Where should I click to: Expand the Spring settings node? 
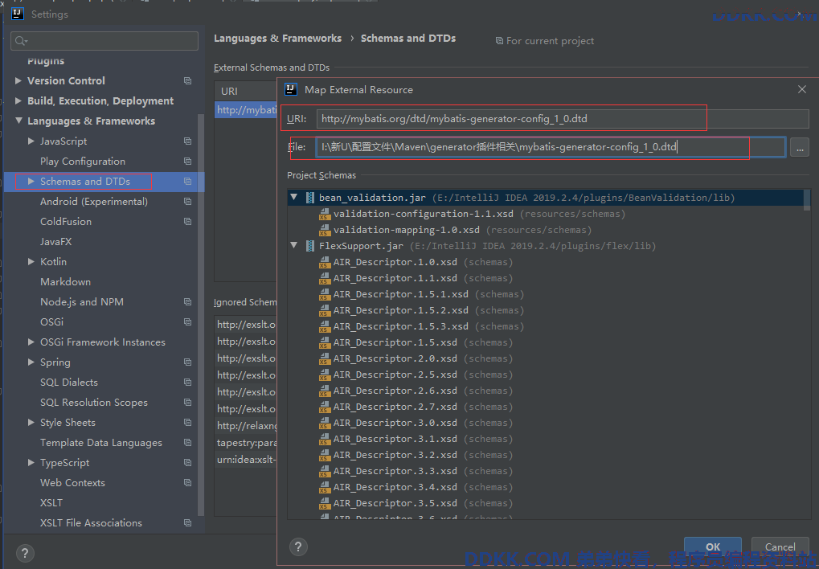tap(31, 362)
